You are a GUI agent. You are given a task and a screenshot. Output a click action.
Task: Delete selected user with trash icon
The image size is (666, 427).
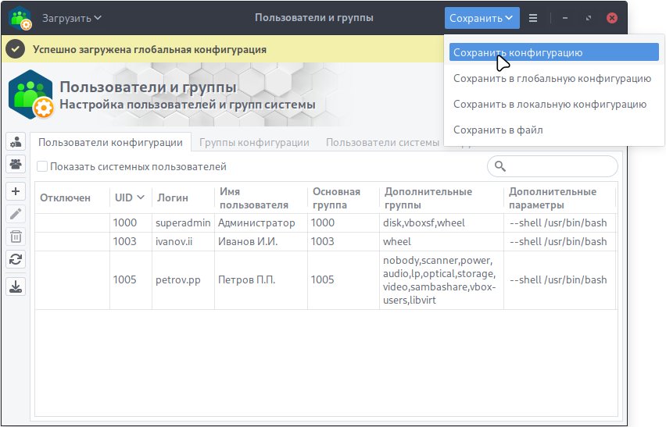(16, 237)
